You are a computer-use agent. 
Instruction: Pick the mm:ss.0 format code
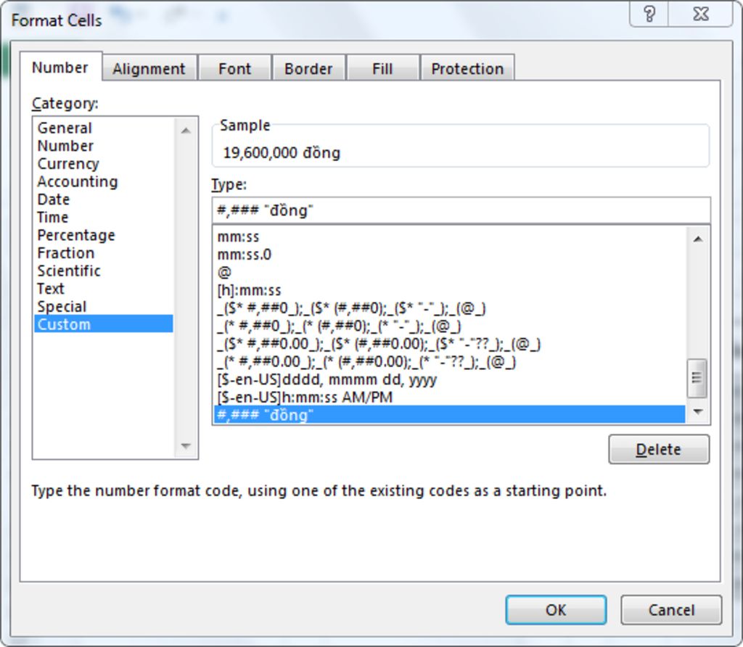(x=244, y=255)
